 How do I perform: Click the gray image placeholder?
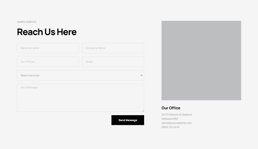click(x=201, y=60)
